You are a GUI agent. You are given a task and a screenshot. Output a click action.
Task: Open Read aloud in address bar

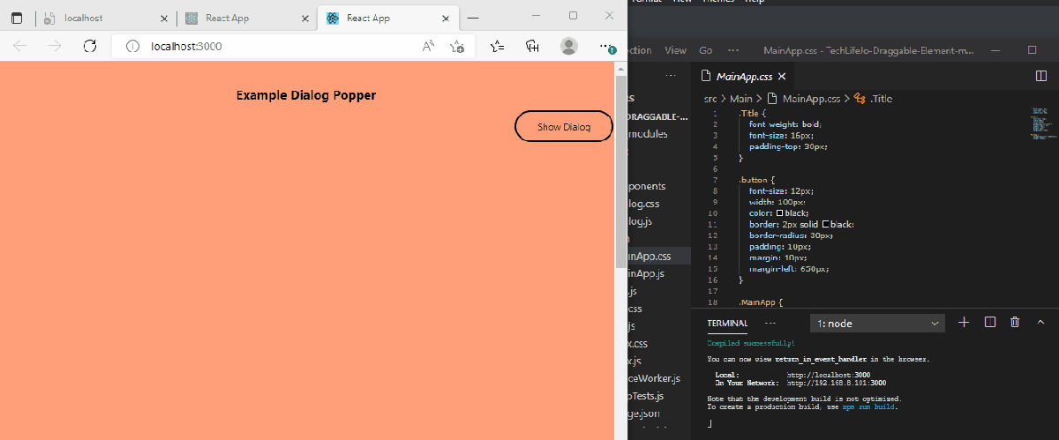(429, 46)
